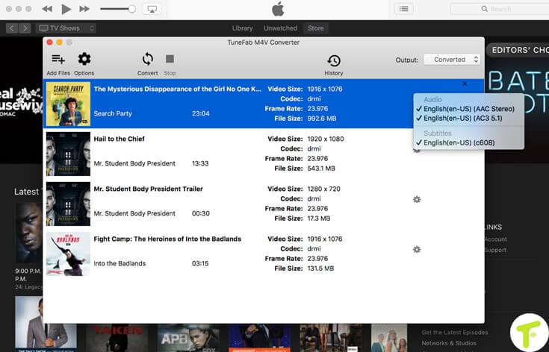Click 'Get the Latest Episodes' link
Screen dimensions: 549x352
pyautogui.click(x=455, y=332)
